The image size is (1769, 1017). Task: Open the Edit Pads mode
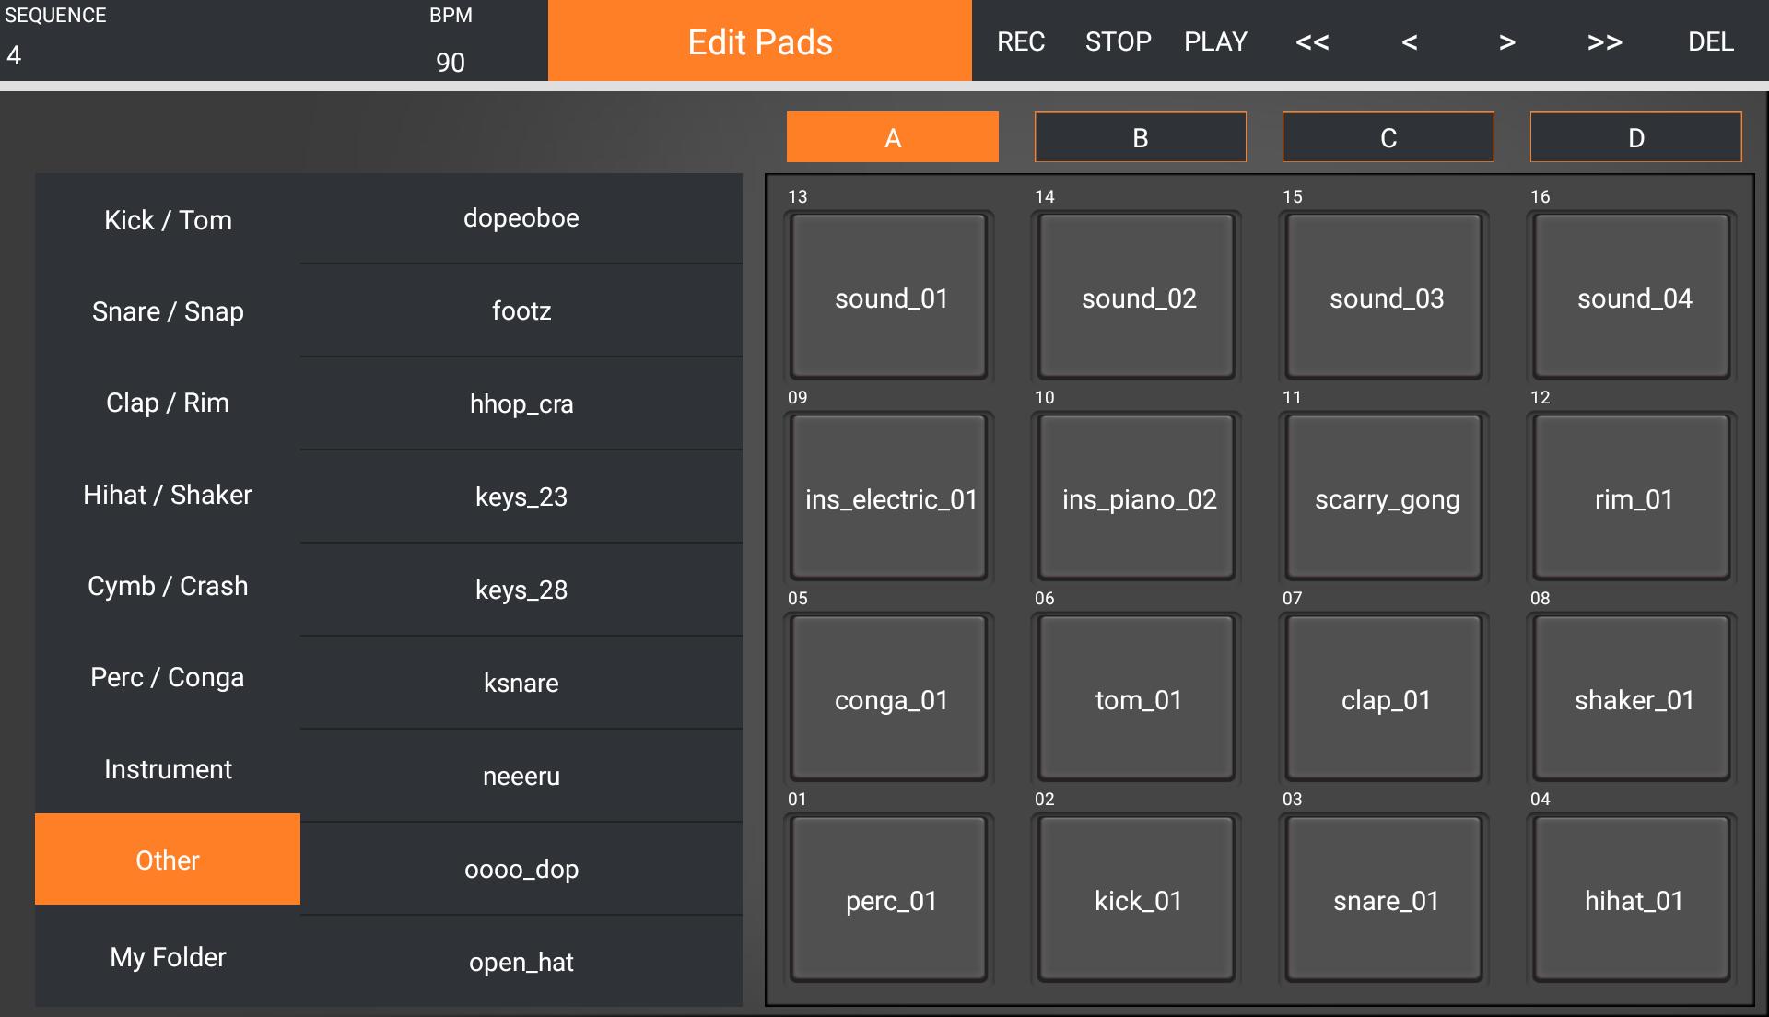[758, 41]
